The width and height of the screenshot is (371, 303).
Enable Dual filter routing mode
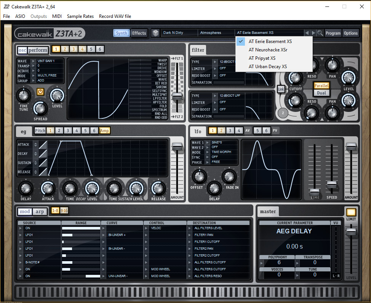coord(322,92)
